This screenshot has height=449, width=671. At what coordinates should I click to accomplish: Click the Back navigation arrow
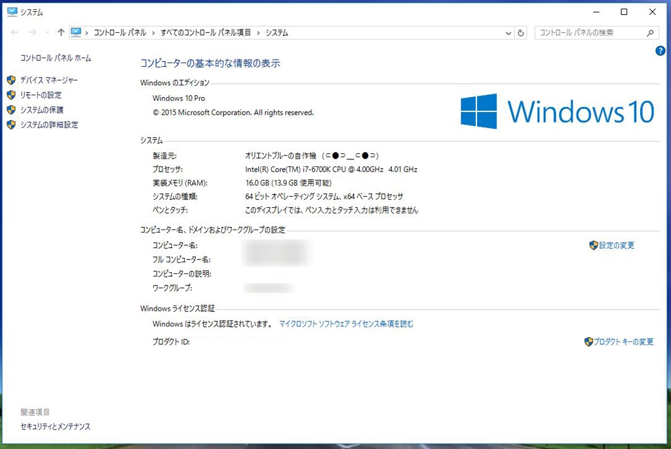(14, 33)
